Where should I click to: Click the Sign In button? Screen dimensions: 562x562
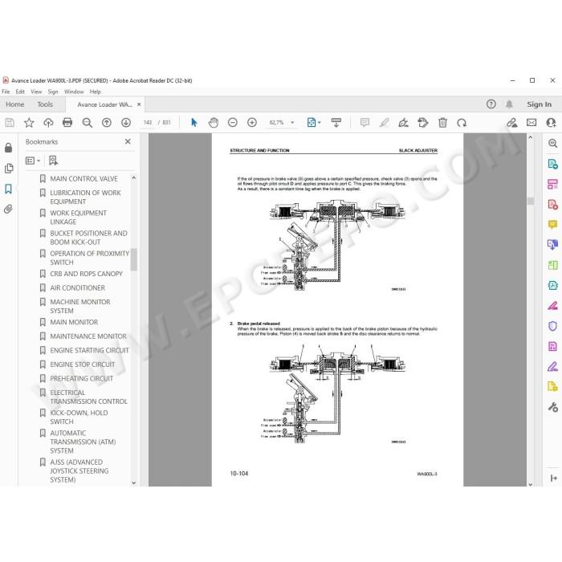(x=539, y=104)
